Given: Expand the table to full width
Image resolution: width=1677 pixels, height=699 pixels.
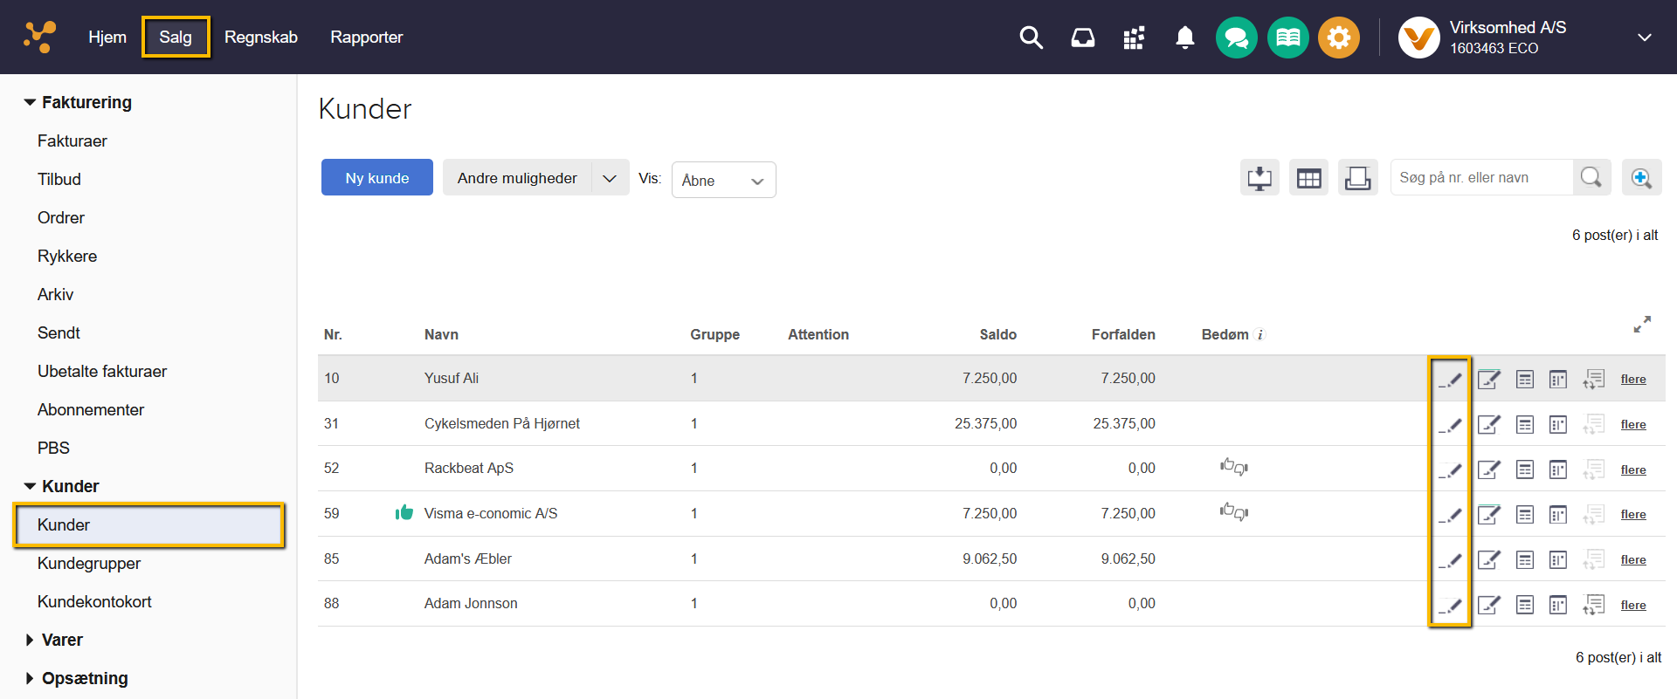Looking at the screenshot, I should click(x=1642, y=325).
